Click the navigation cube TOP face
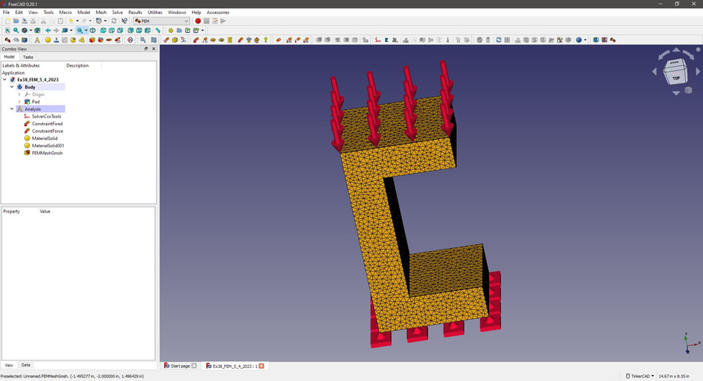The image size is (703, 381). click(676, 78)
